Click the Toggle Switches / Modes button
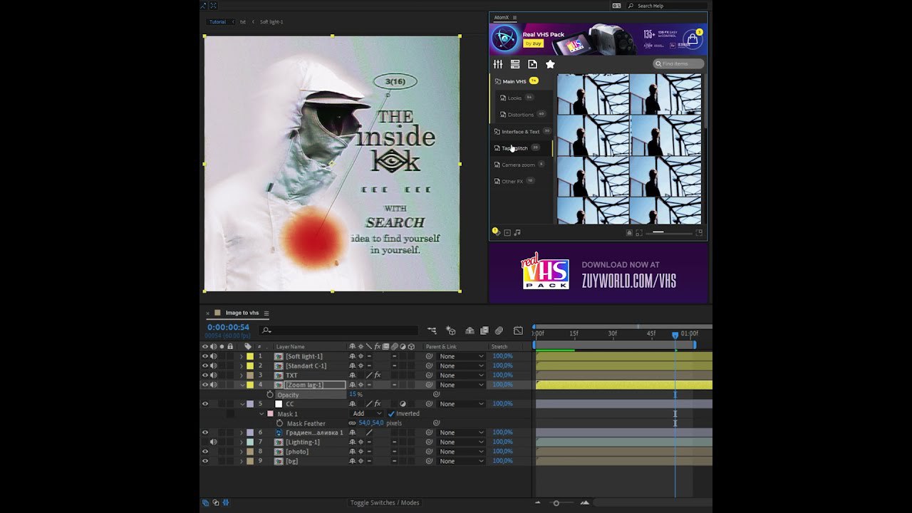This screenshot has width=912, height=513. tap(385, 503)
